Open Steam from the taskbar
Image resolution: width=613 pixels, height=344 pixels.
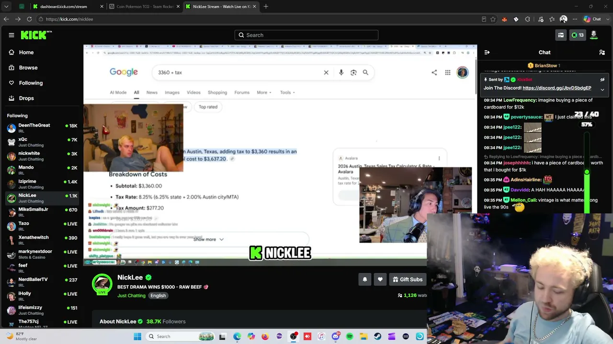378,336
